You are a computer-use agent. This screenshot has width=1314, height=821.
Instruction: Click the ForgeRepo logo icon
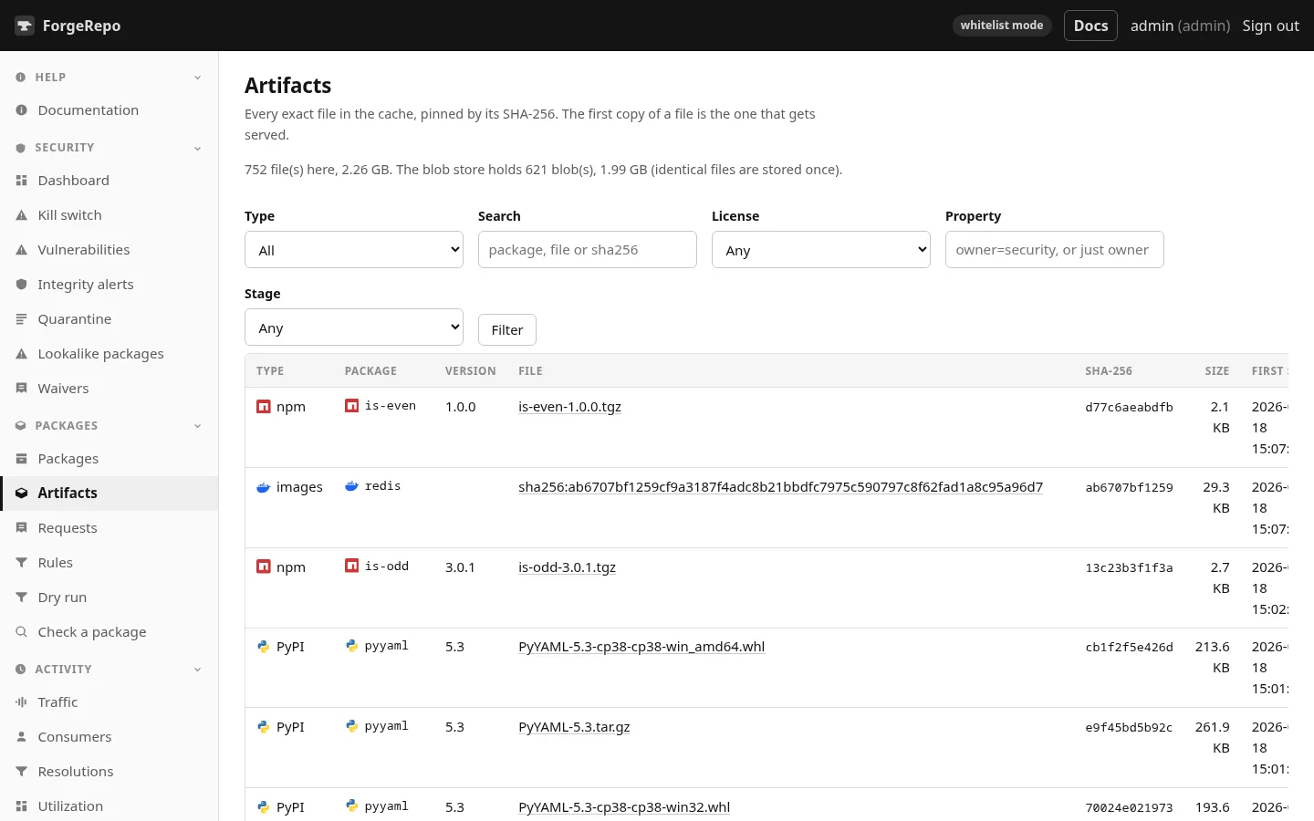(x=25, y=26)
